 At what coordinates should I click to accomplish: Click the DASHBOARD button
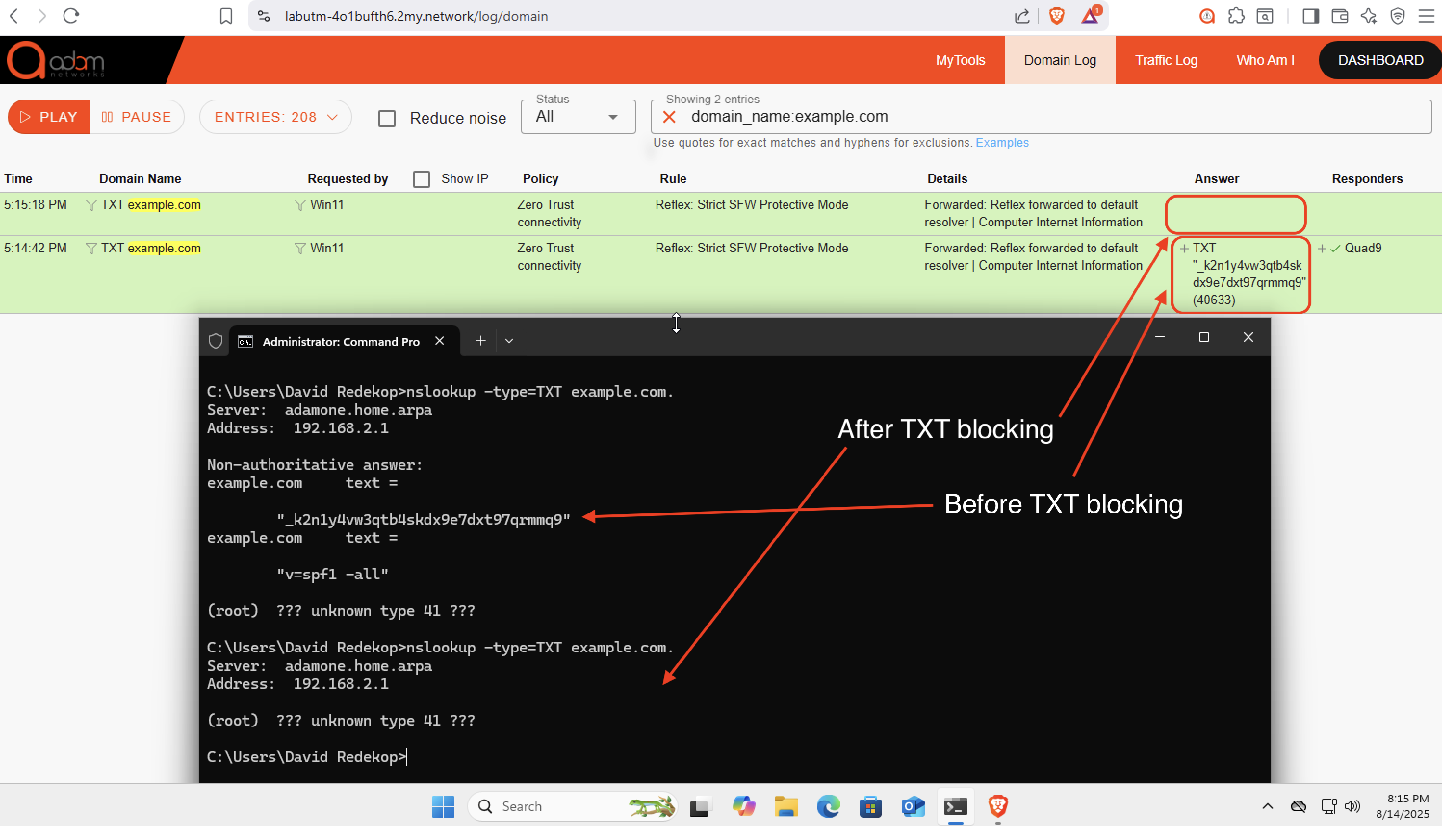point(1380,60)
